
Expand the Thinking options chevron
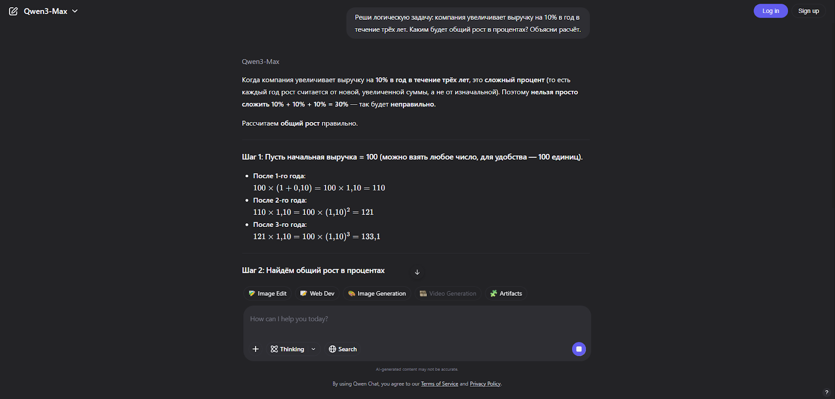point(313,349)
